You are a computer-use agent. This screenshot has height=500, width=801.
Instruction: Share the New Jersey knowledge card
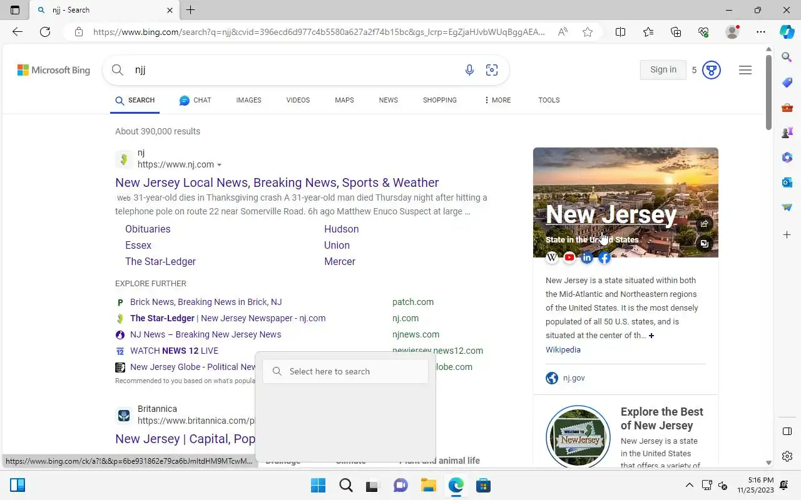[704, 224]
